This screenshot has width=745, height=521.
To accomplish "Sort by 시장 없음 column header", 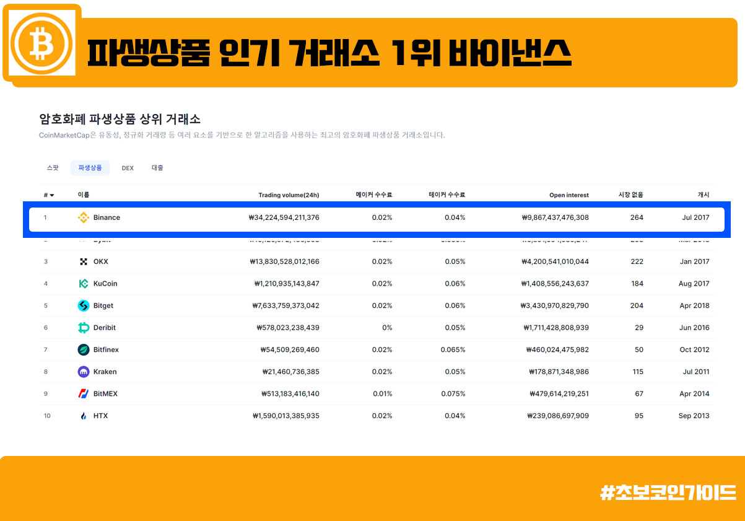I will click(x=631, y=195).
